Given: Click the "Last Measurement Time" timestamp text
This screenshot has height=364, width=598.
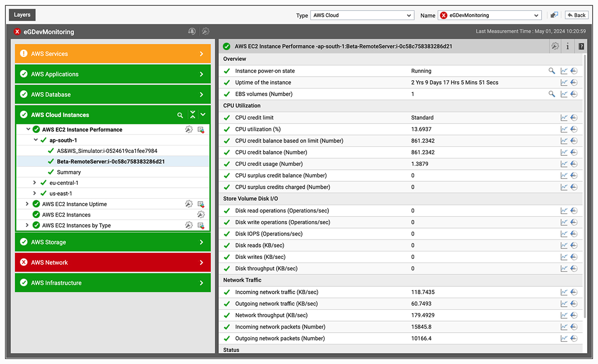Looking at the screenshot, I should tap(531, 31).
